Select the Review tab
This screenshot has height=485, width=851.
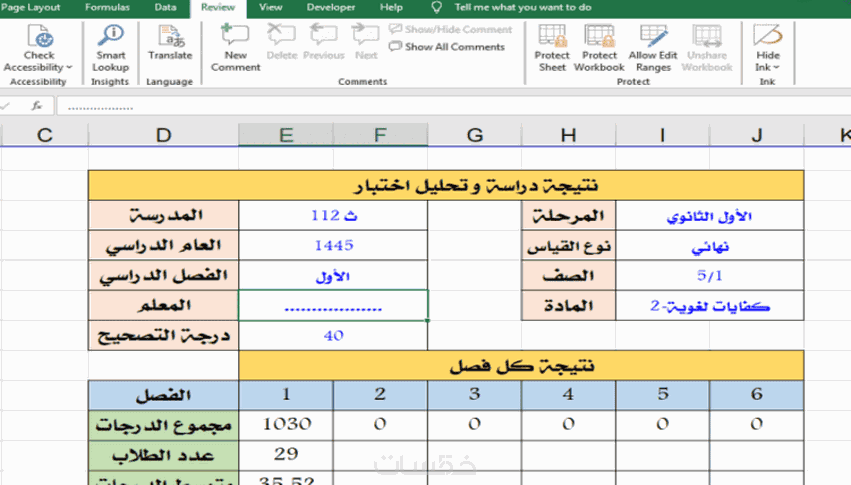coord(218,7)
